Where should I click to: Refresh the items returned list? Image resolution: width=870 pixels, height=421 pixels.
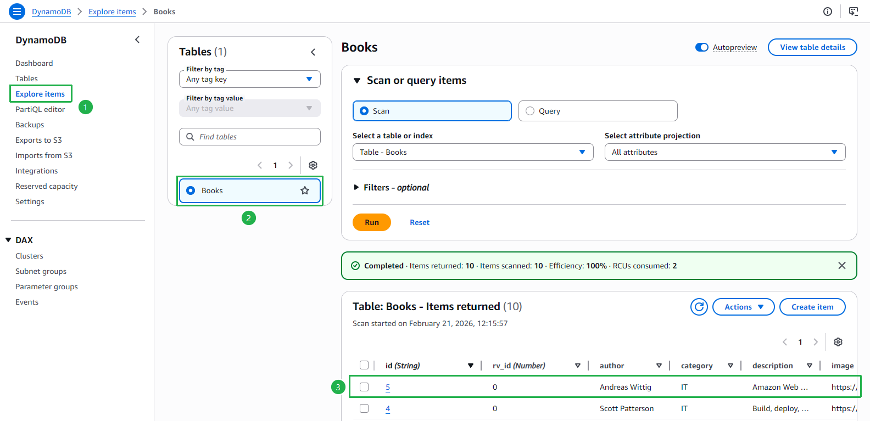click(x=699, y=307)
